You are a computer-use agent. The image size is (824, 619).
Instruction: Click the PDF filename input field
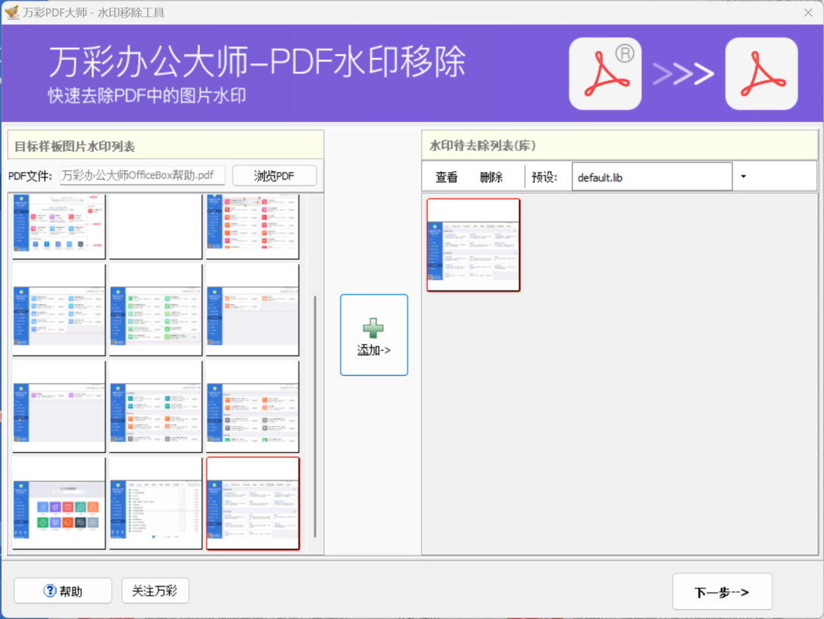click(x=141, y=175)
